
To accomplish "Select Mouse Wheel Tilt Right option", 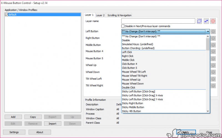I will tap(164, 76).
